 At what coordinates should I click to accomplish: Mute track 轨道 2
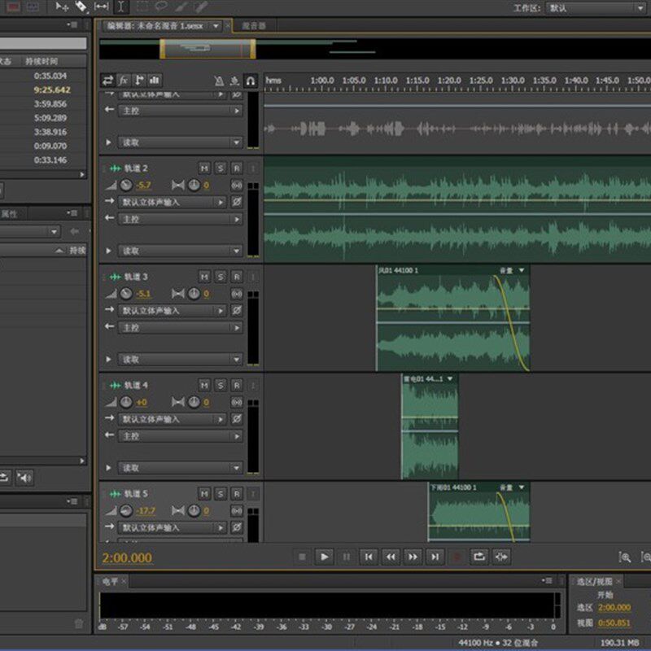(204, 168)
